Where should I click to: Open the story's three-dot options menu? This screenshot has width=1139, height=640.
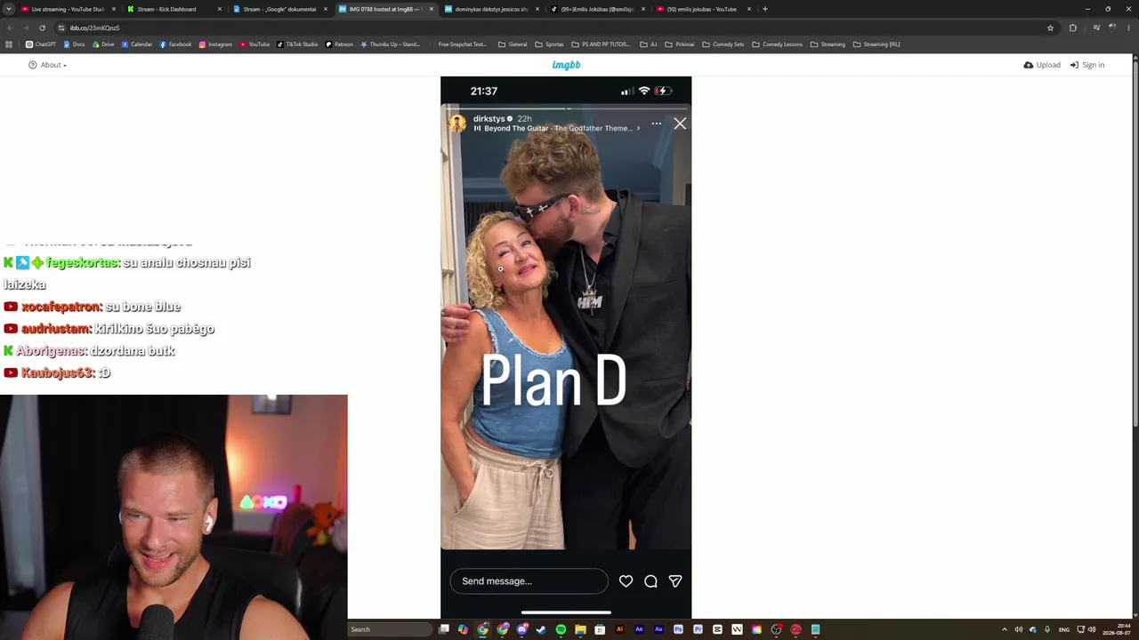[x=656, y=124]
